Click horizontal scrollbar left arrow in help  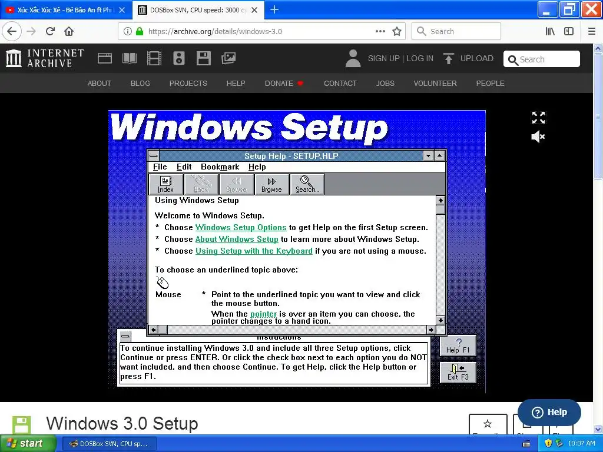coord(154,330)
